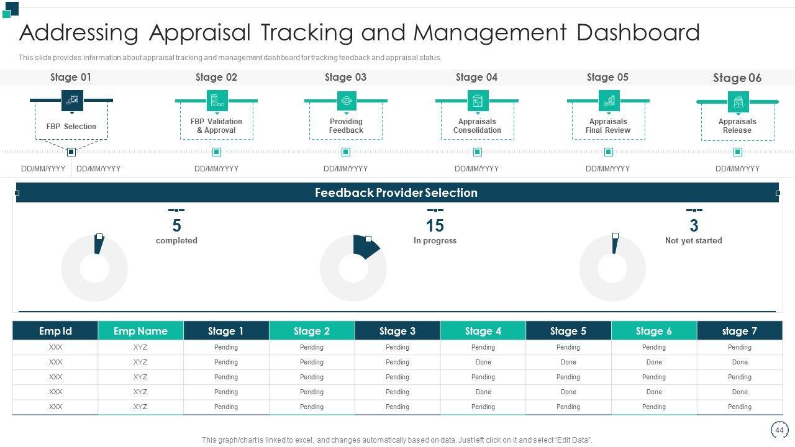Select the timeline marker under Providing Feedback
The width and height of the screenshot is (795, 447).
(346, 152)
